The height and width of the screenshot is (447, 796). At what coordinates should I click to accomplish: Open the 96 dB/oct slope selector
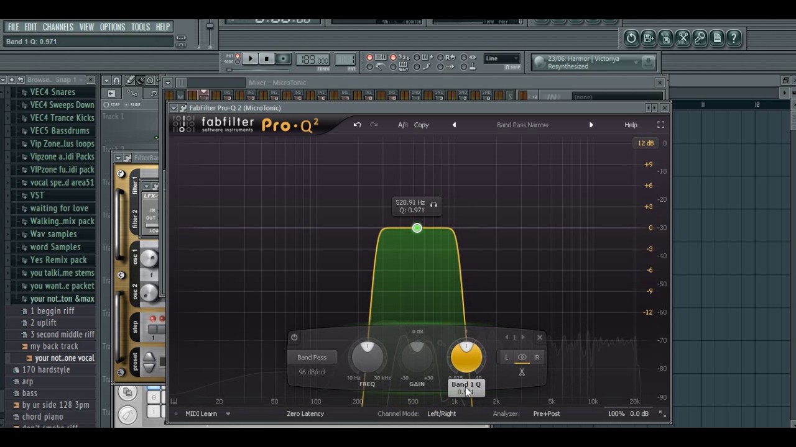pos(312,372)
